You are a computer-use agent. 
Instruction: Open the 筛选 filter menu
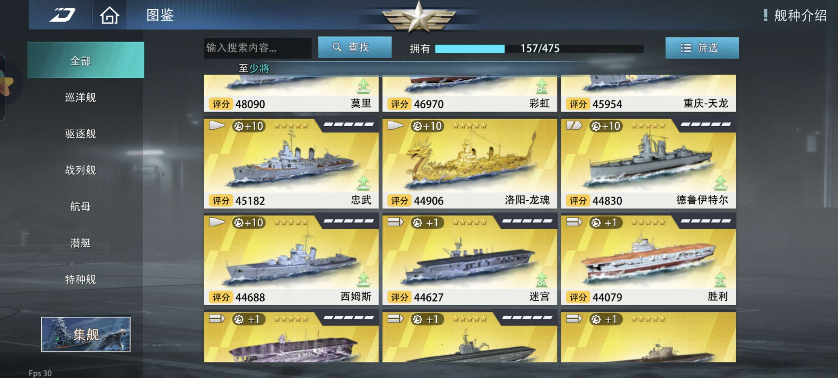702,48
